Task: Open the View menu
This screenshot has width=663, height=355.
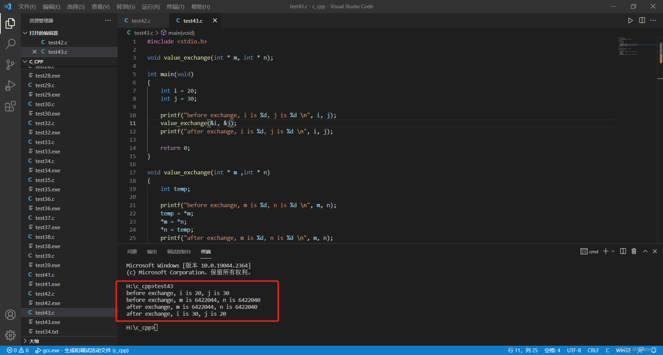Action: click(100, 7)
